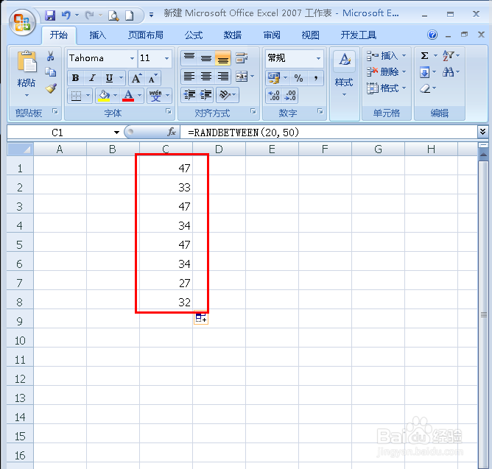Click the Paste clipboard icon
Screen dimensions: 492x469
tap(27, 62)
